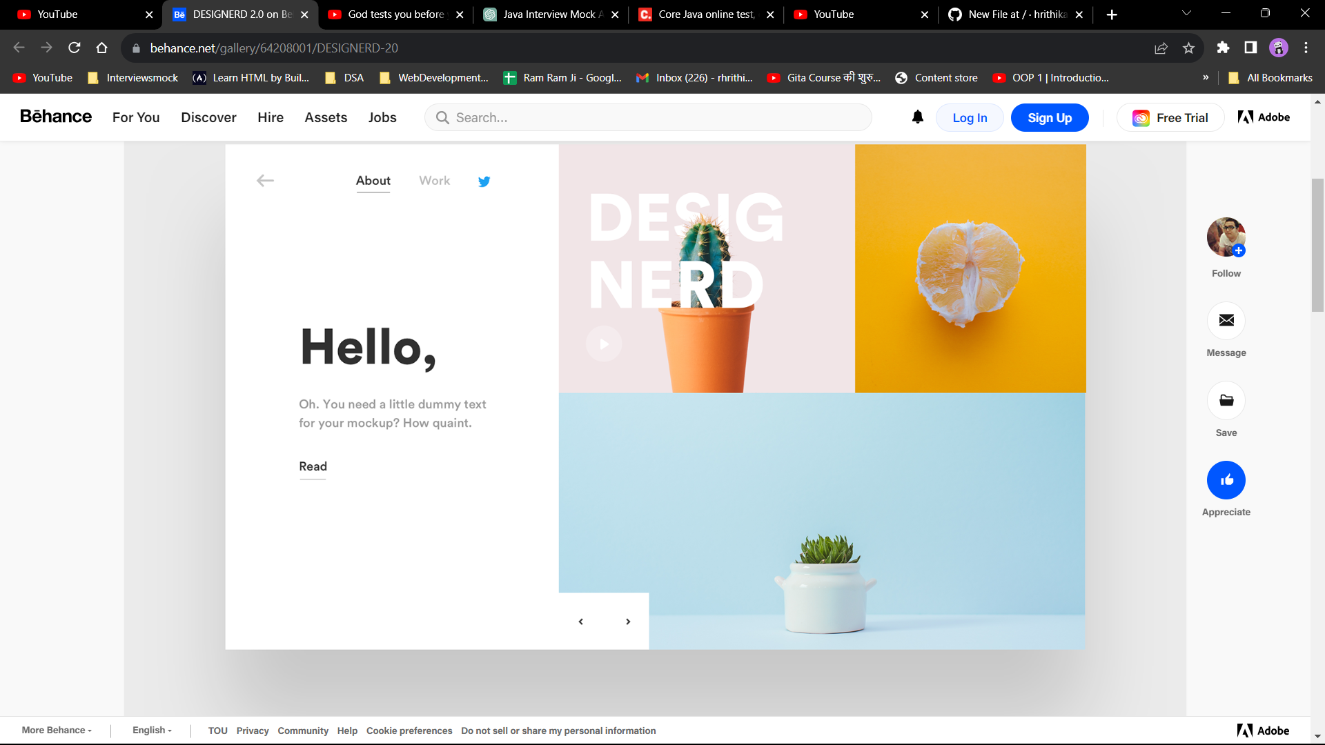1325x745 pixels.
Task: Open the English language selector
Action: pos(151,730)
